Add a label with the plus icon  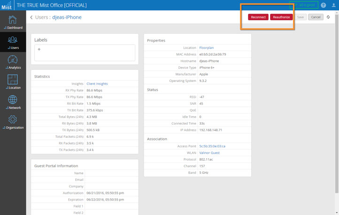[39, 49]
